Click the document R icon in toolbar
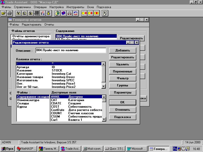 click(105, 13)
